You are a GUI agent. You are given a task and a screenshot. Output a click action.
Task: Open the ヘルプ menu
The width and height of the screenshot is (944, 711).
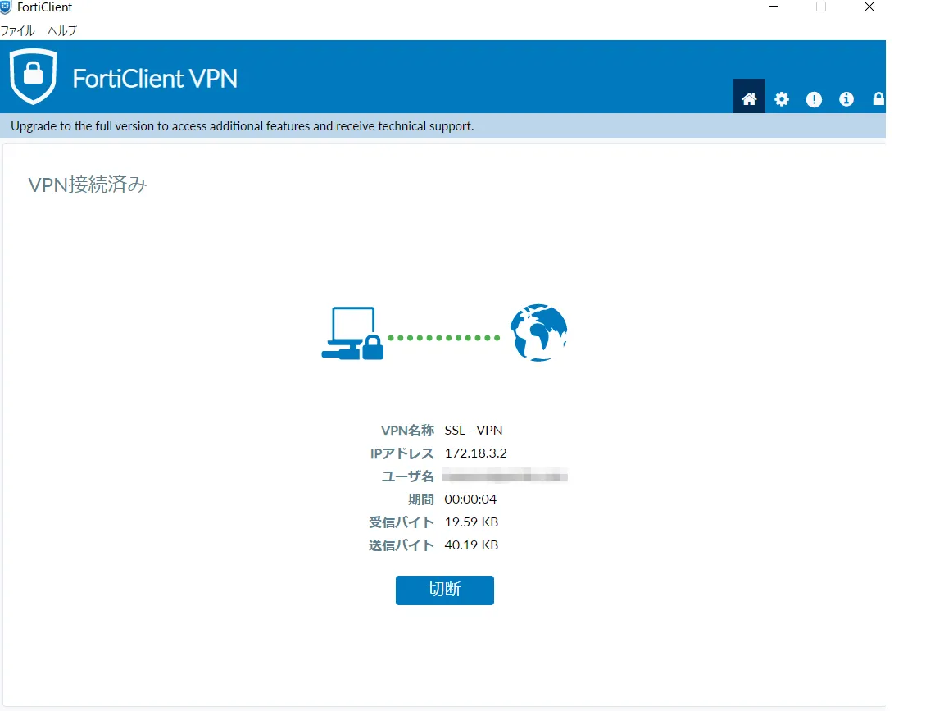(x=62, y=30)
